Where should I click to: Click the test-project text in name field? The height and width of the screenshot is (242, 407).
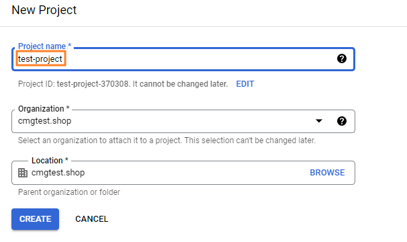coord(40,59)
